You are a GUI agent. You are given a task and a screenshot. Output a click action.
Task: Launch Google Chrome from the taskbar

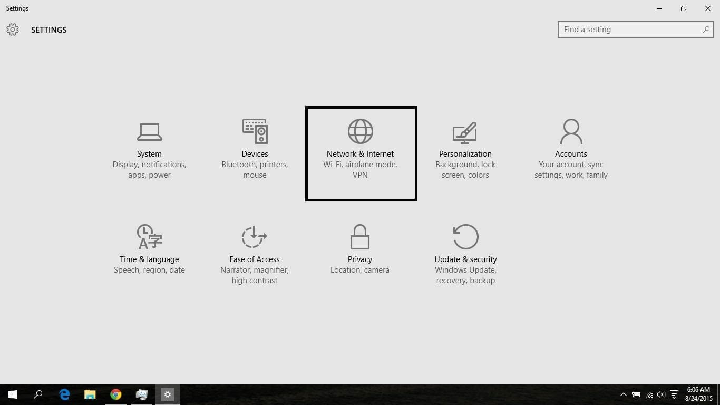point(116,394)
